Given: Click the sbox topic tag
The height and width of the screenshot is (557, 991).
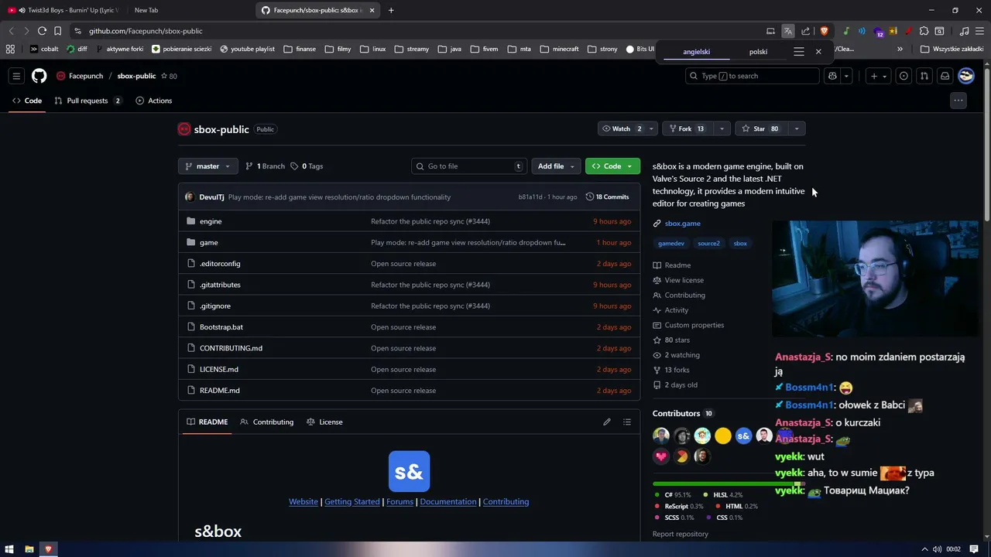Looking at the screenshot, I should [x=740, y=243].
